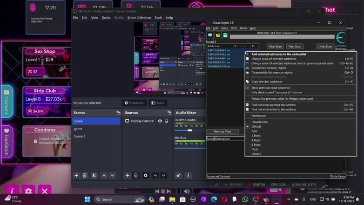Screen dimensions: 364x205
Task: Move source down with the arrow
Action: pos(164,176)
